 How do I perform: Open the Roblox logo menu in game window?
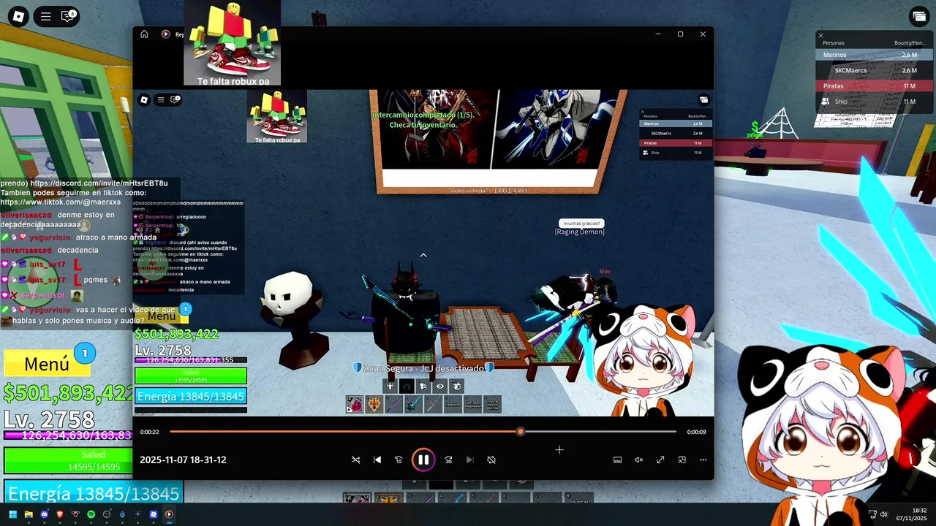pos(18,16)
